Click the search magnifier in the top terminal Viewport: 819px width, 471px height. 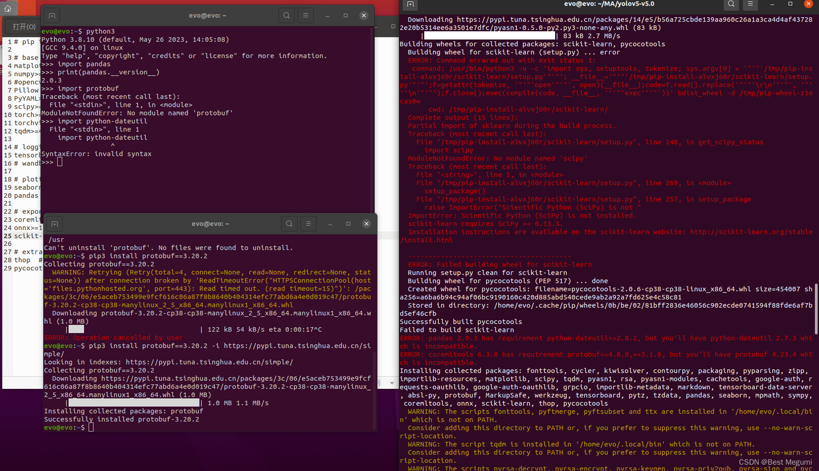click(286, 15)
